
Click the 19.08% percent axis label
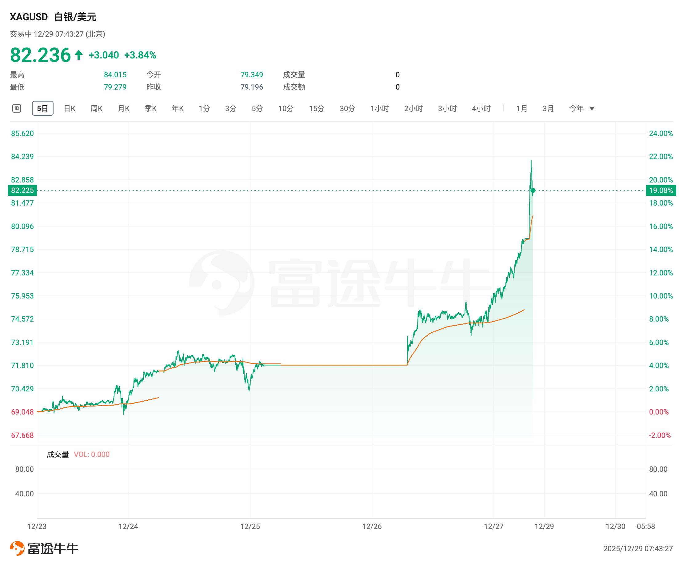point(661,190)
